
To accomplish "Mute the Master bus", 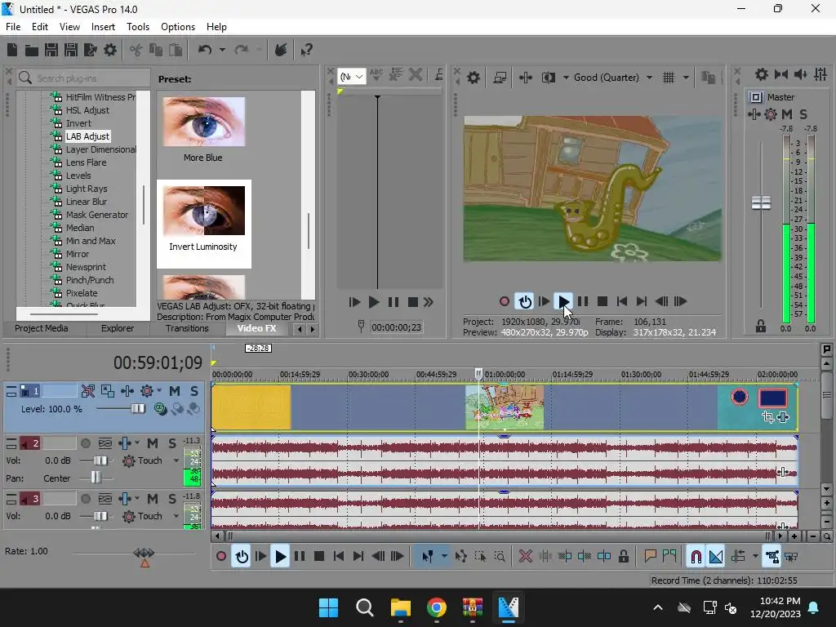I will pyautogui.click(x=786, y=113).
